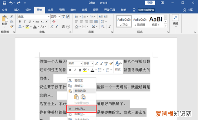Image resolution: width=200 pixels, height=120 pixels.
Task: Click the Paste clipboard icon in ribbon
Action: tap(5, 19)
